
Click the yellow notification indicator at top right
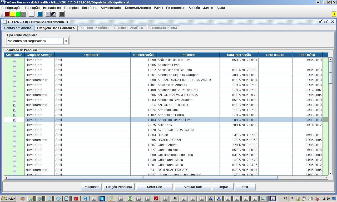coord(334,14)
